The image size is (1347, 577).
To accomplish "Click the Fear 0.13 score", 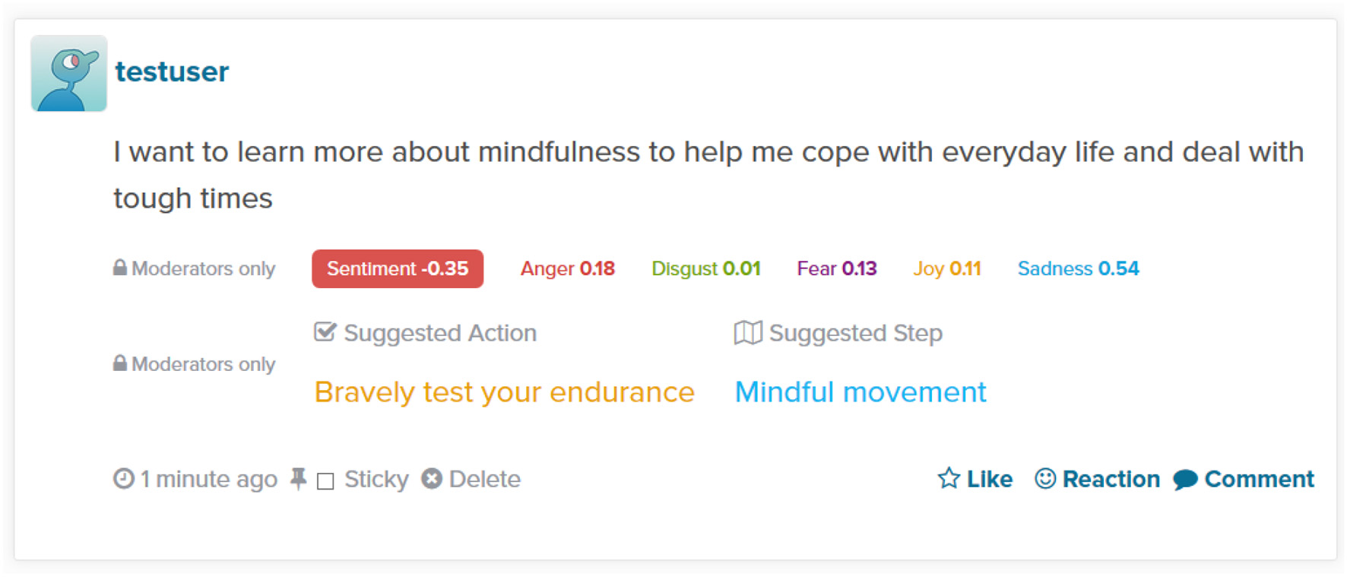I will (x=836, y=269).
